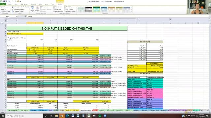
Task: Open Customize Quick Access Toolbar dropdown
Action: [21, 1]
